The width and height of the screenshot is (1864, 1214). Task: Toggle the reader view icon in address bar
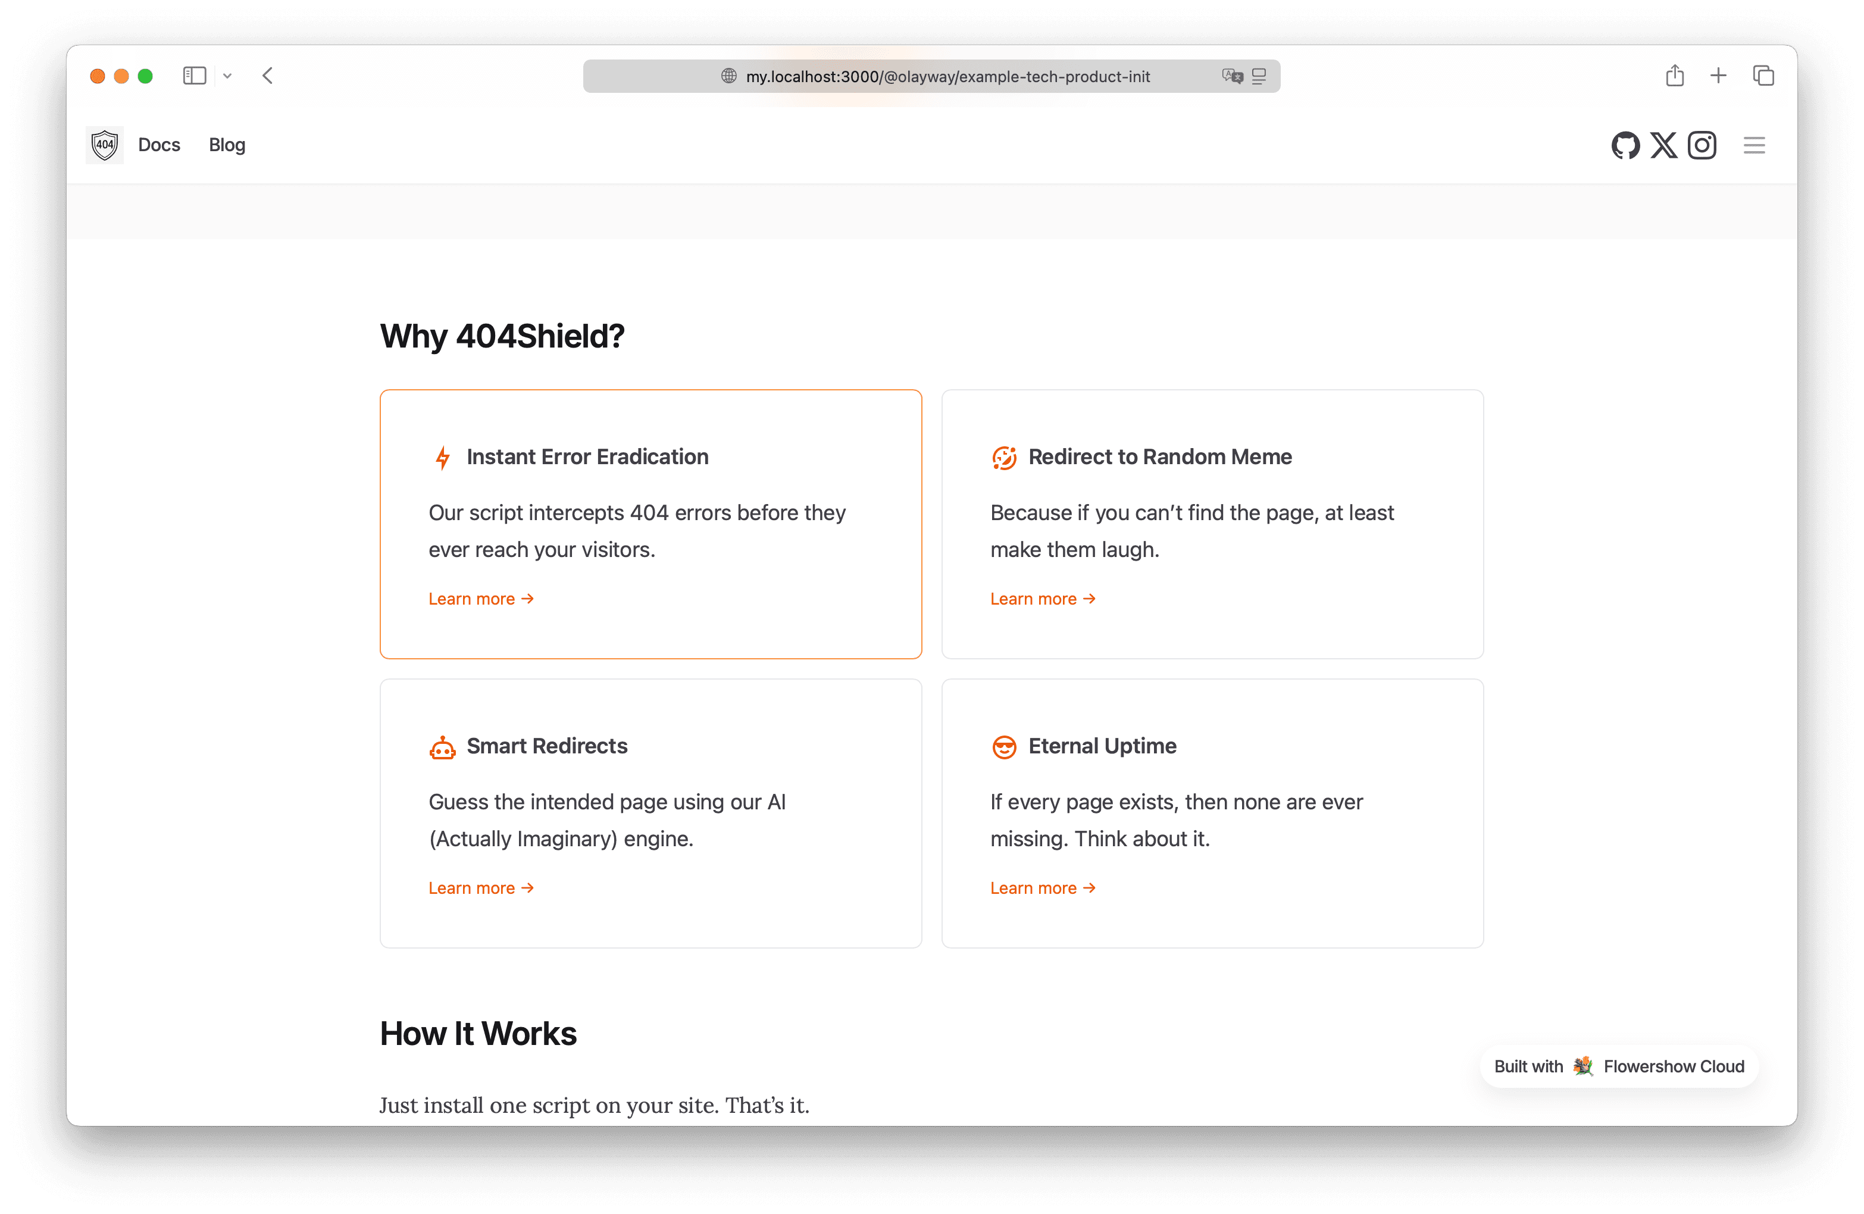1259,76
